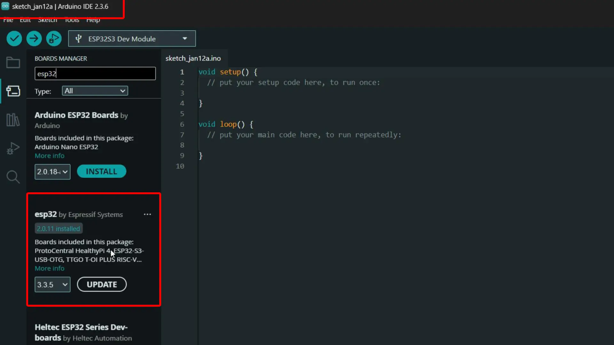Viewport: 614px width, 345px height.
Task: Open the Edit menu
Action: tap(25, 20)
